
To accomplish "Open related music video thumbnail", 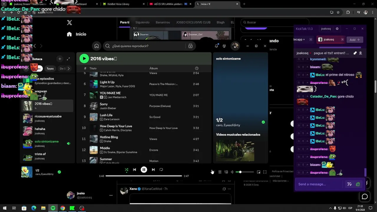I will point(235,150).
